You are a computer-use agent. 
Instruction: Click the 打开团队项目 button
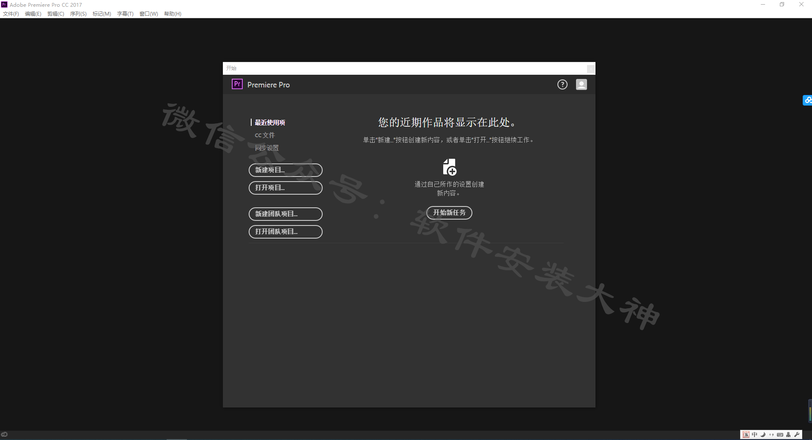pyautogui.click(x=285, y=232)
